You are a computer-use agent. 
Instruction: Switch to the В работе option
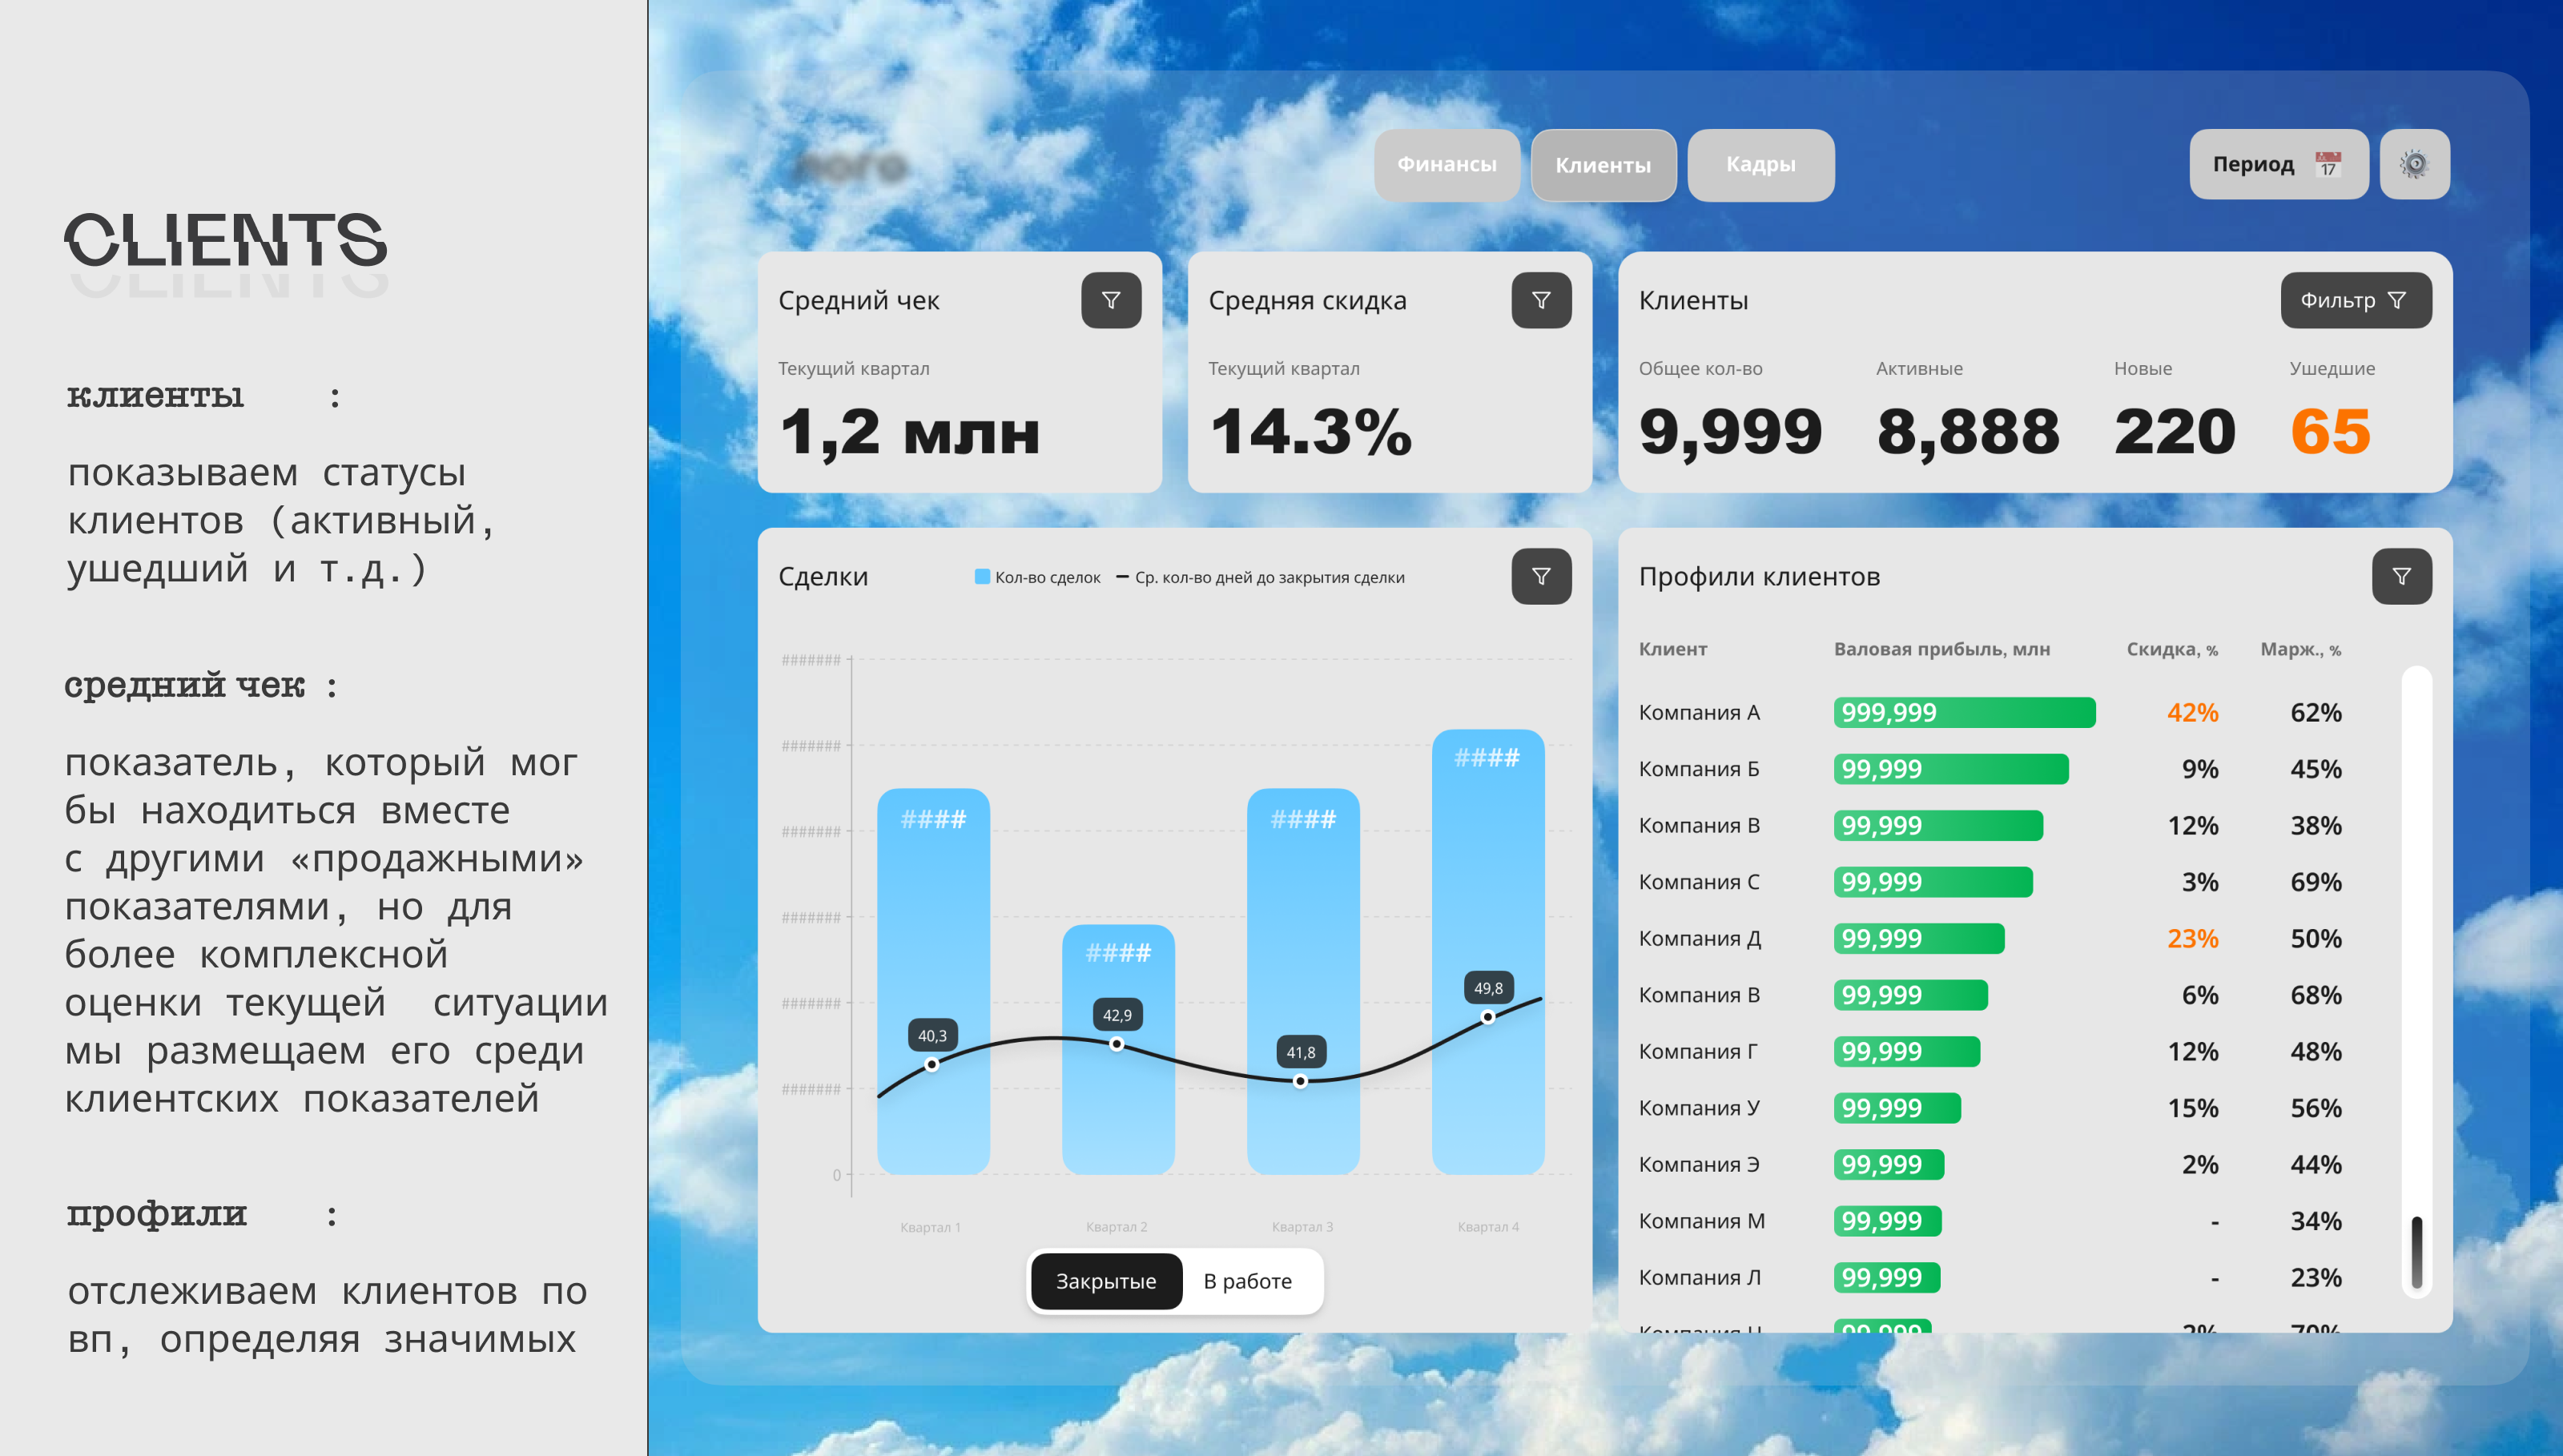tap(1247, 1281)
